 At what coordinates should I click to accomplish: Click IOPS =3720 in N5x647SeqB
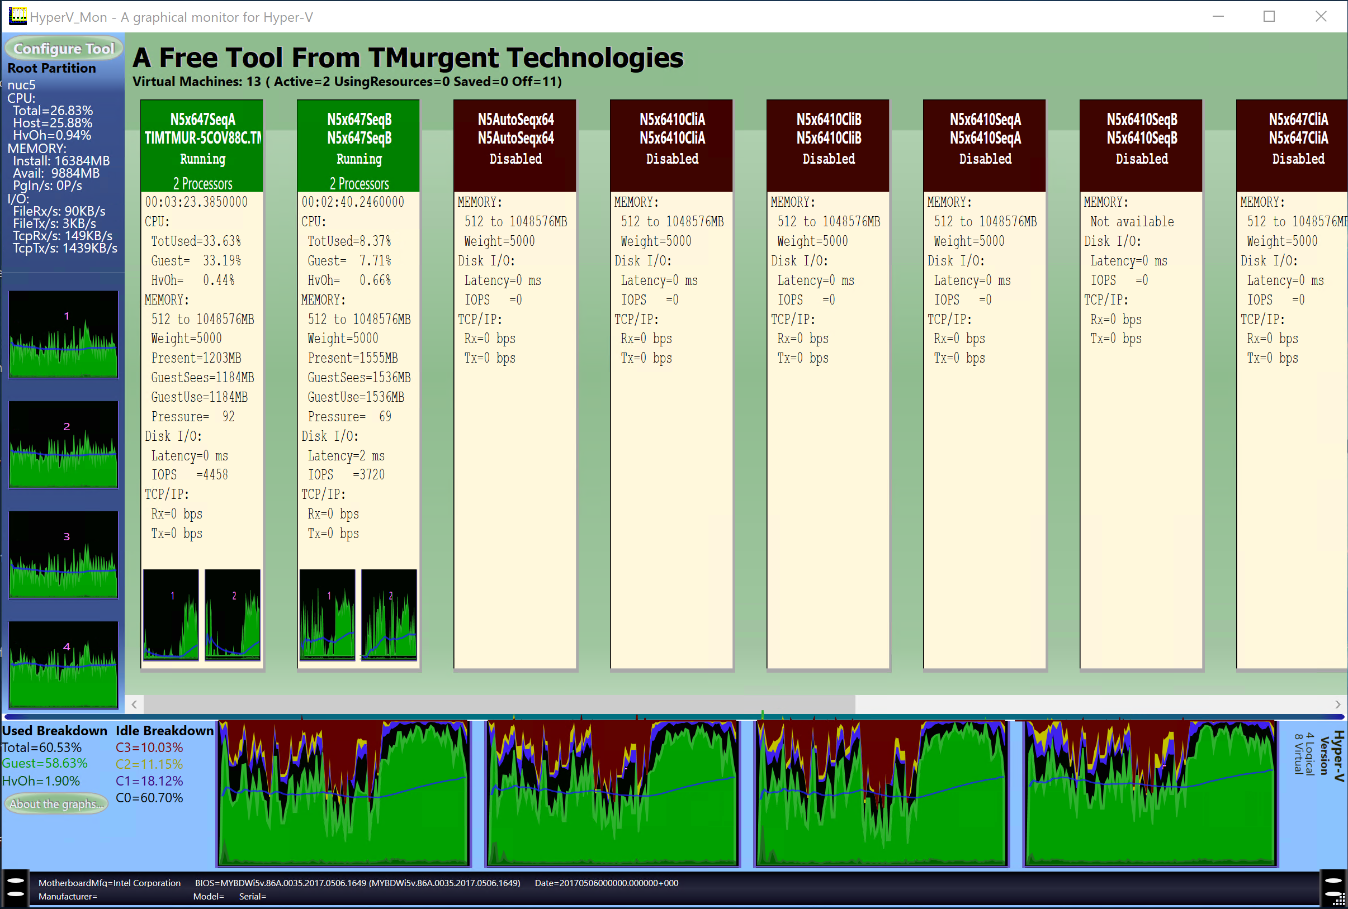click(x=346, y=475)
